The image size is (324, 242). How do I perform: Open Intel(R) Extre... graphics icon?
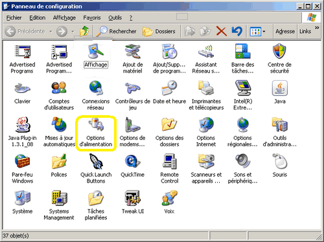click(x=243, y=89)
